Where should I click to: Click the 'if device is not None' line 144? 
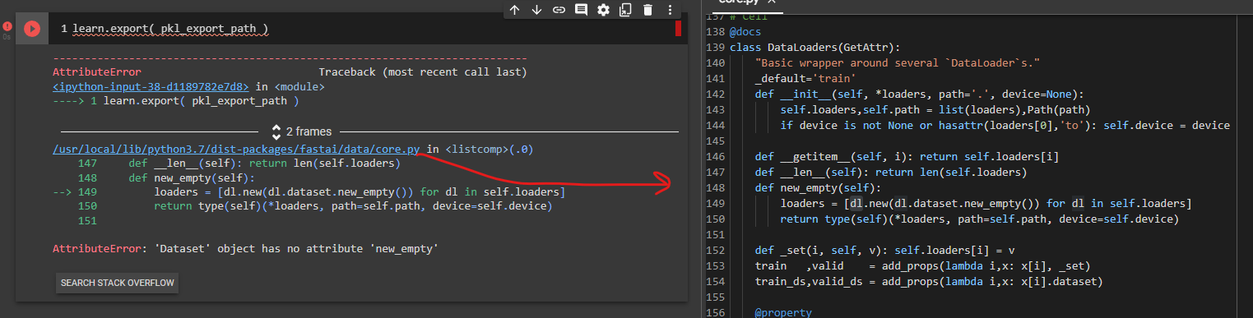[x=1005, y=125]
